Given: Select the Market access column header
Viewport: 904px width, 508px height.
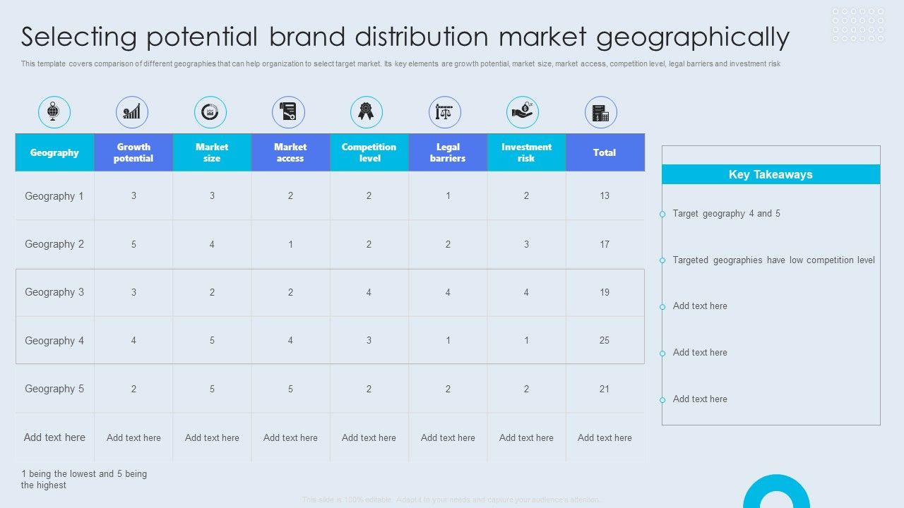Looking at the screenshot, I should 290,152.
